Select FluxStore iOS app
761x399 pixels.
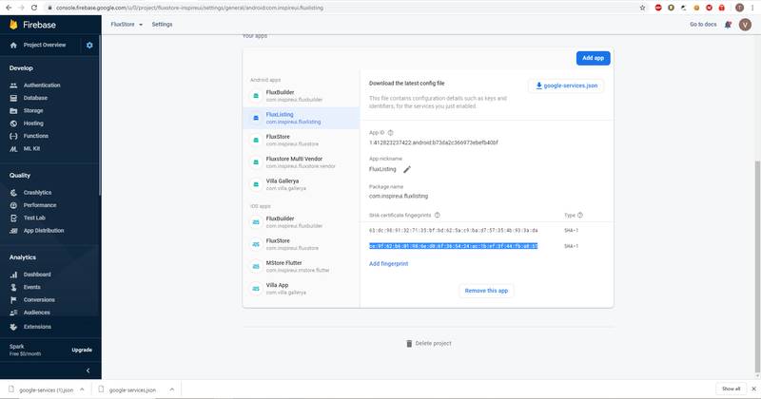click(301, 244)
